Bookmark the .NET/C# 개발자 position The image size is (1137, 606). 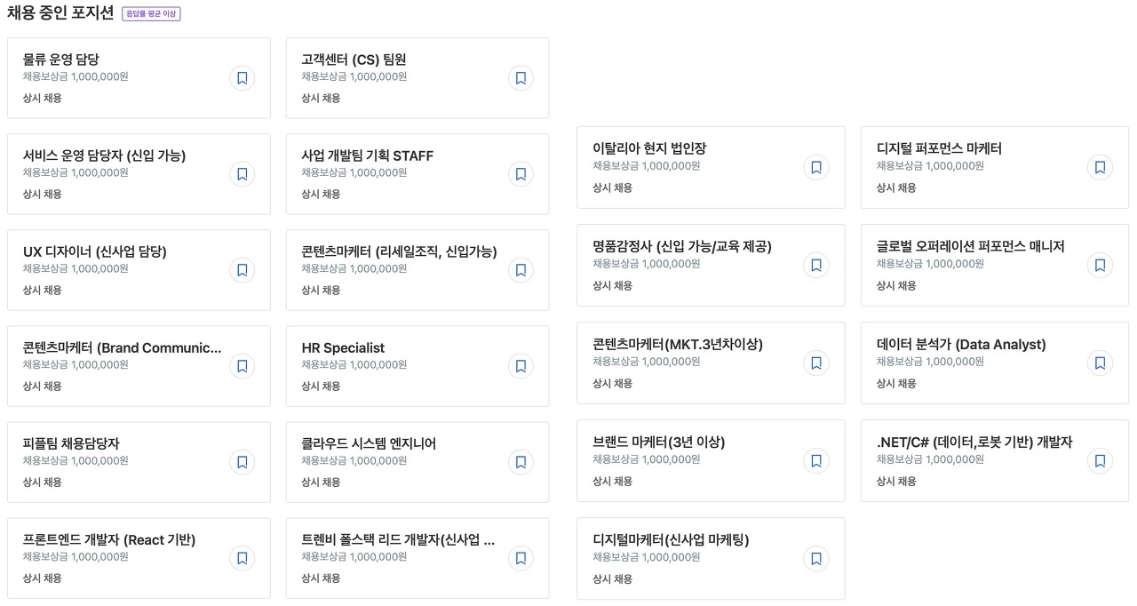[x=1100, y=460]
